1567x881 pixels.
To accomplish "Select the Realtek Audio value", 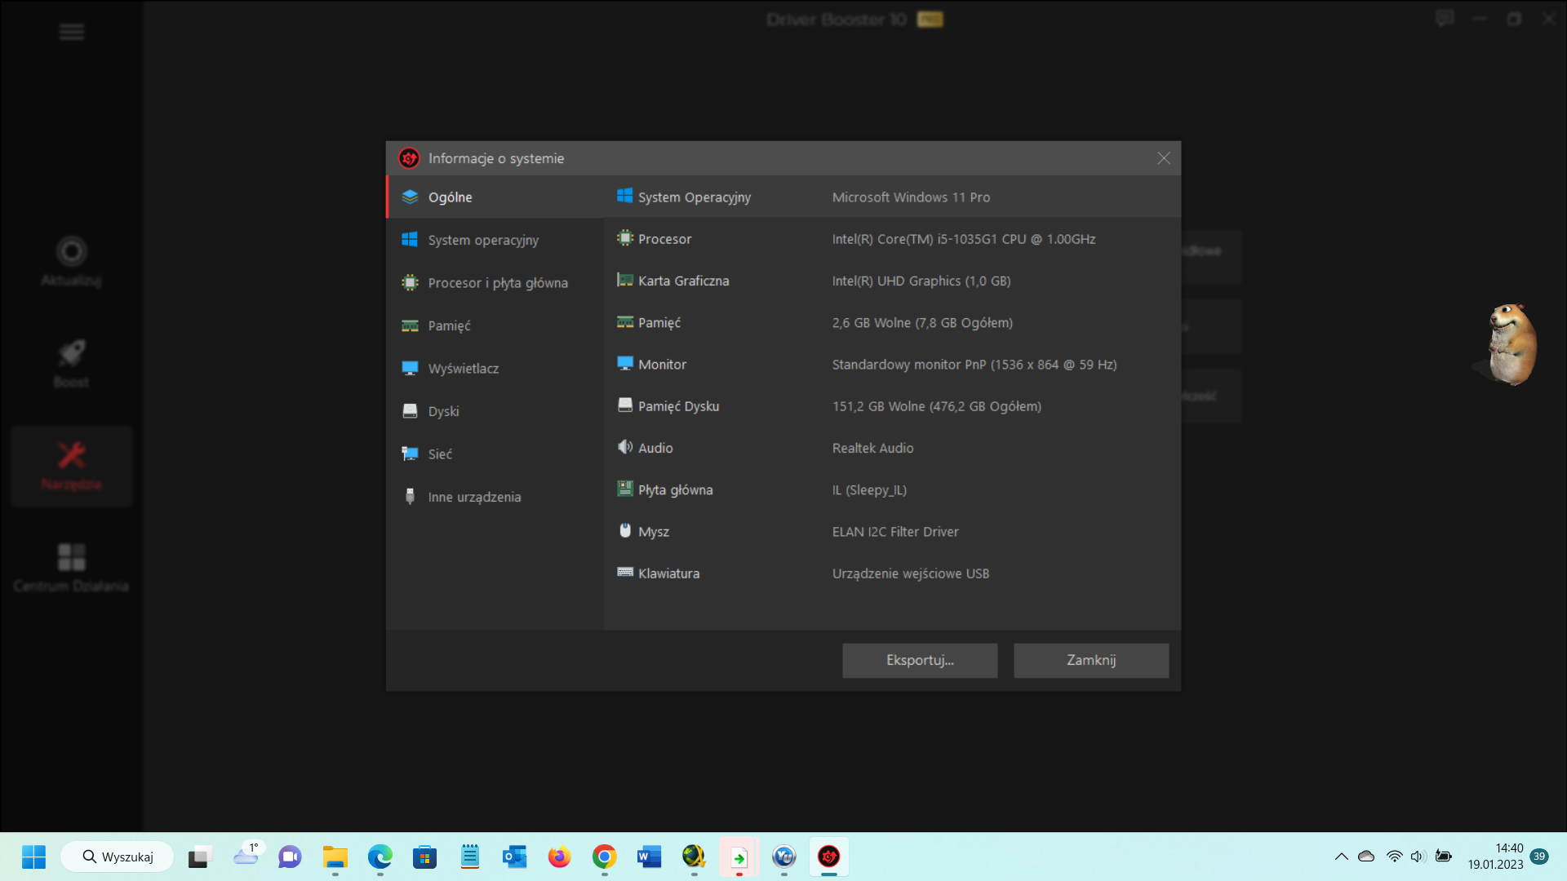I will (x=872, y=448).
